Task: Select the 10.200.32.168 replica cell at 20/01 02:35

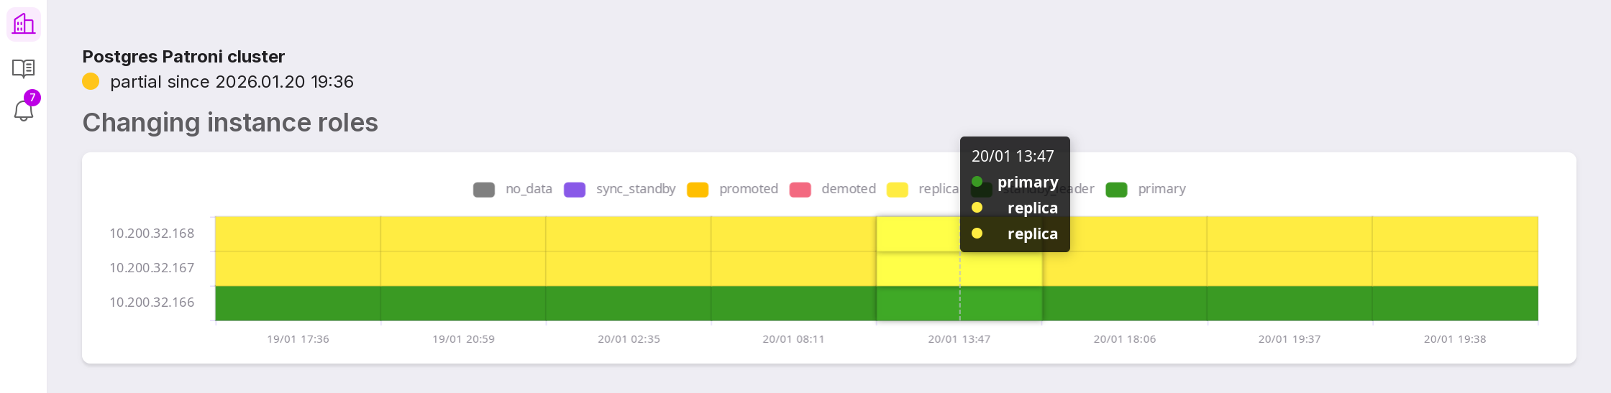Action: tap(629, 234)
